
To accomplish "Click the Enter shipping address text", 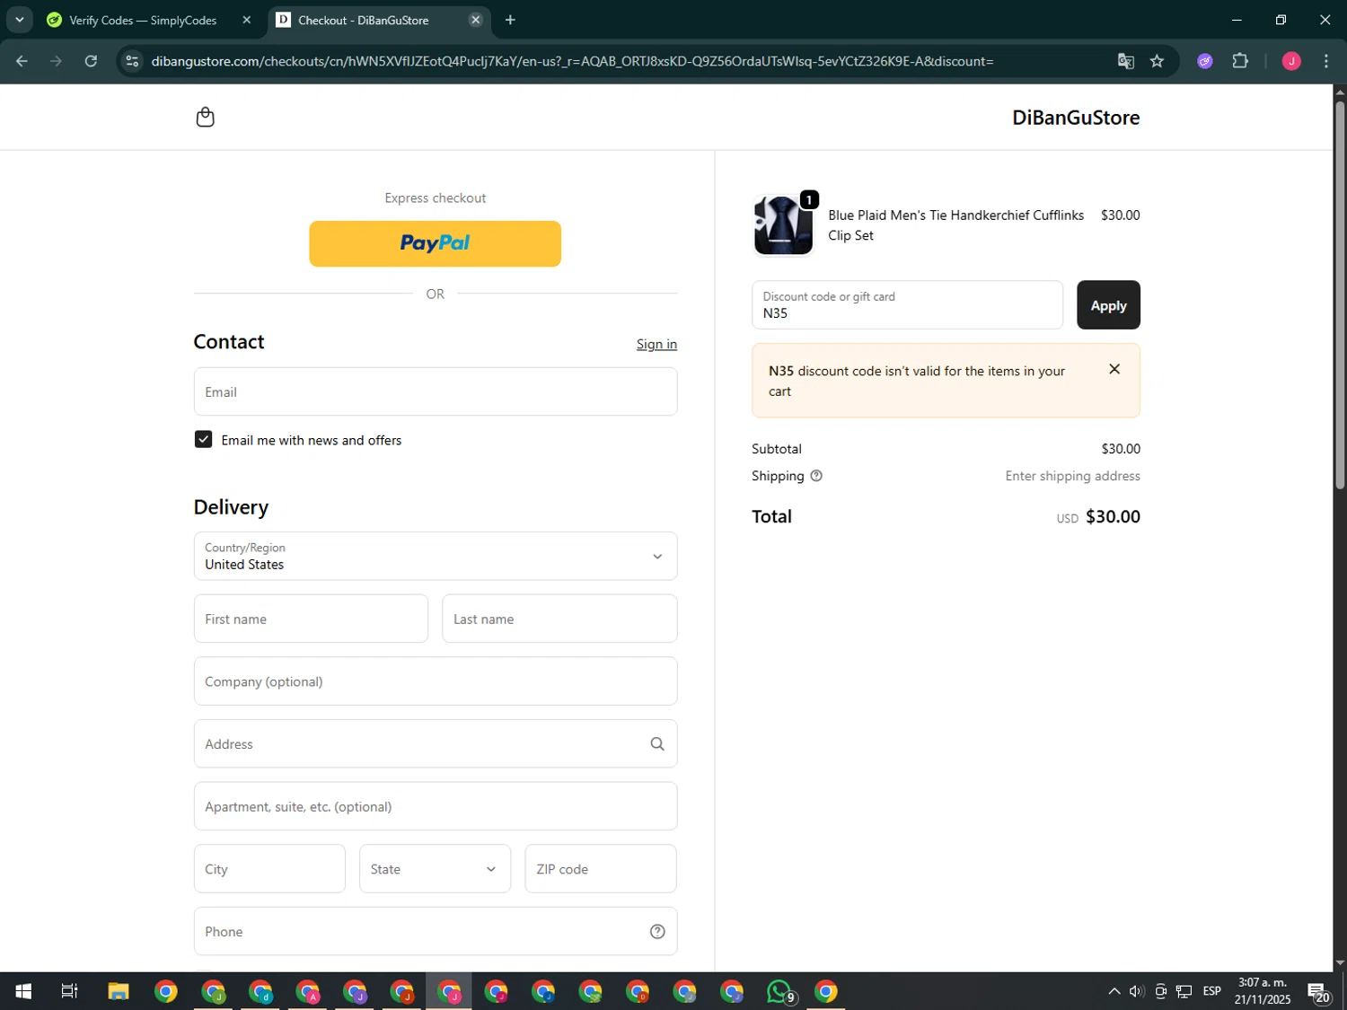I will 1072,476.
